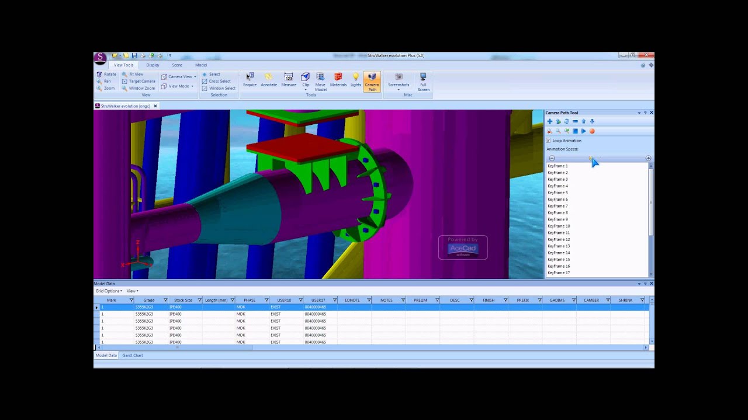Activate the Measure tool
Image resolution: width=748 pixels, height=420 pixels.
pyautogui.click(x=289, y=80)
